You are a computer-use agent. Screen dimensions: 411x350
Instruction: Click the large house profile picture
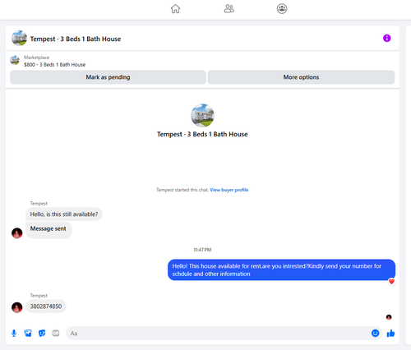[202, 115]
